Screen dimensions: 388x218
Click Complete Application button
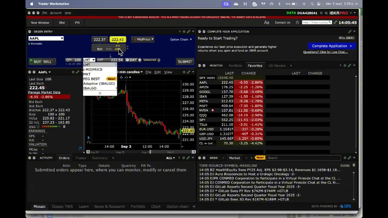coord(332,46)
